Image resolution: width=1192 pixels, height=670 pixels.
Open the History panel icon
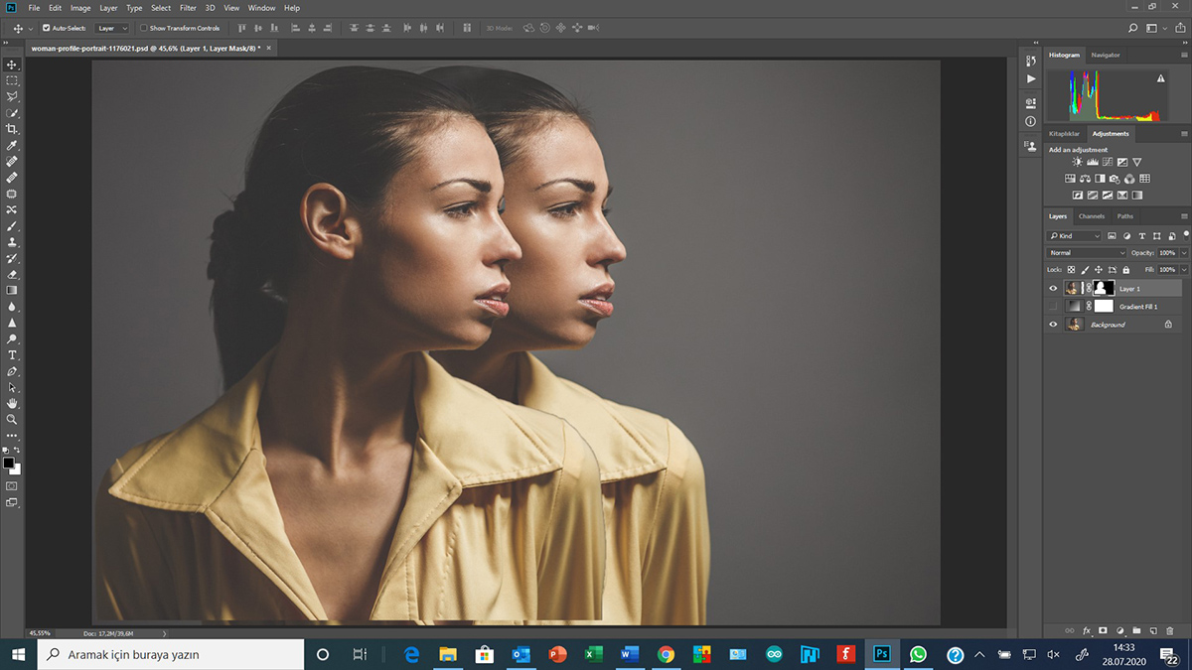(1030, 62)
